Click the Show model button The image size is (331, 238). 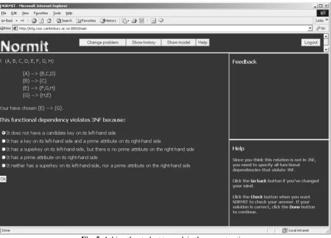point(178,42)
